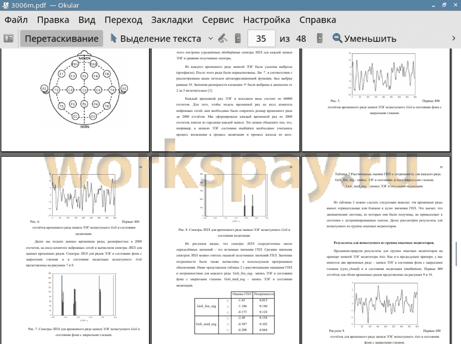The width and height of the screenshot is (461, 344).
Task: Click the table value -2.49
Action: point(242,318)
